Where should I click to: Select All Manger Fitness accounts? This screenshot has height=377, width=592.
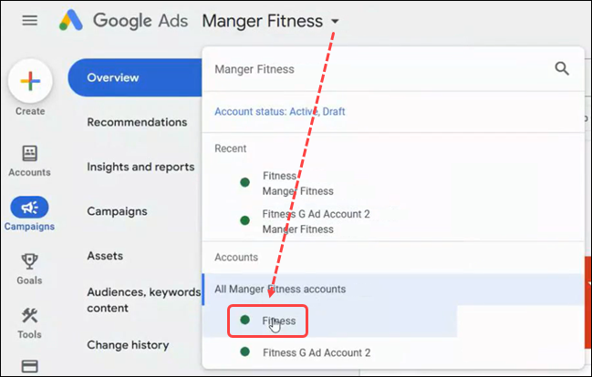(393, 290)
